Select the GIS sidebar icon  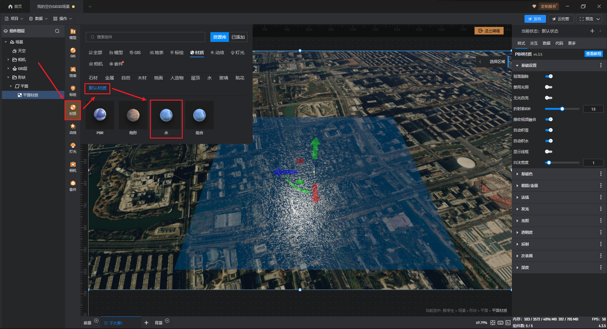click(73, 53)
